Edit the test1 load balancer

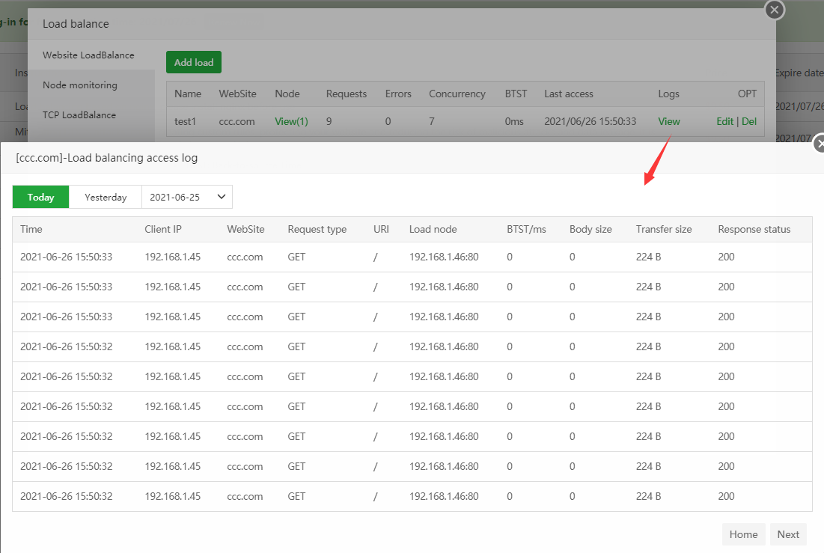click(x=724, y=121)
